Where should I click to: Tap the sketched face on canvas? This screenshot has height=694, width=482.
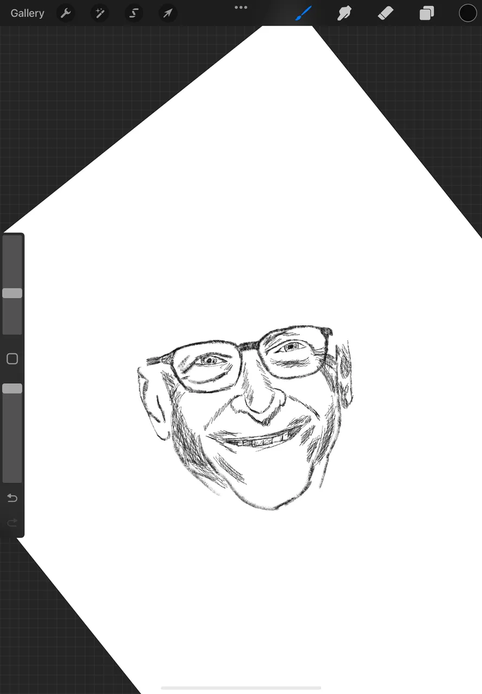pyautogui.click(x=245, y=417)
